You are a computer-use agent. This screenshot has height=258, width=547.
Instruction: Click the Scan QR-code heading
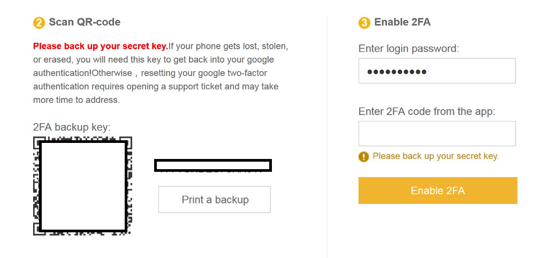(85, 22)
